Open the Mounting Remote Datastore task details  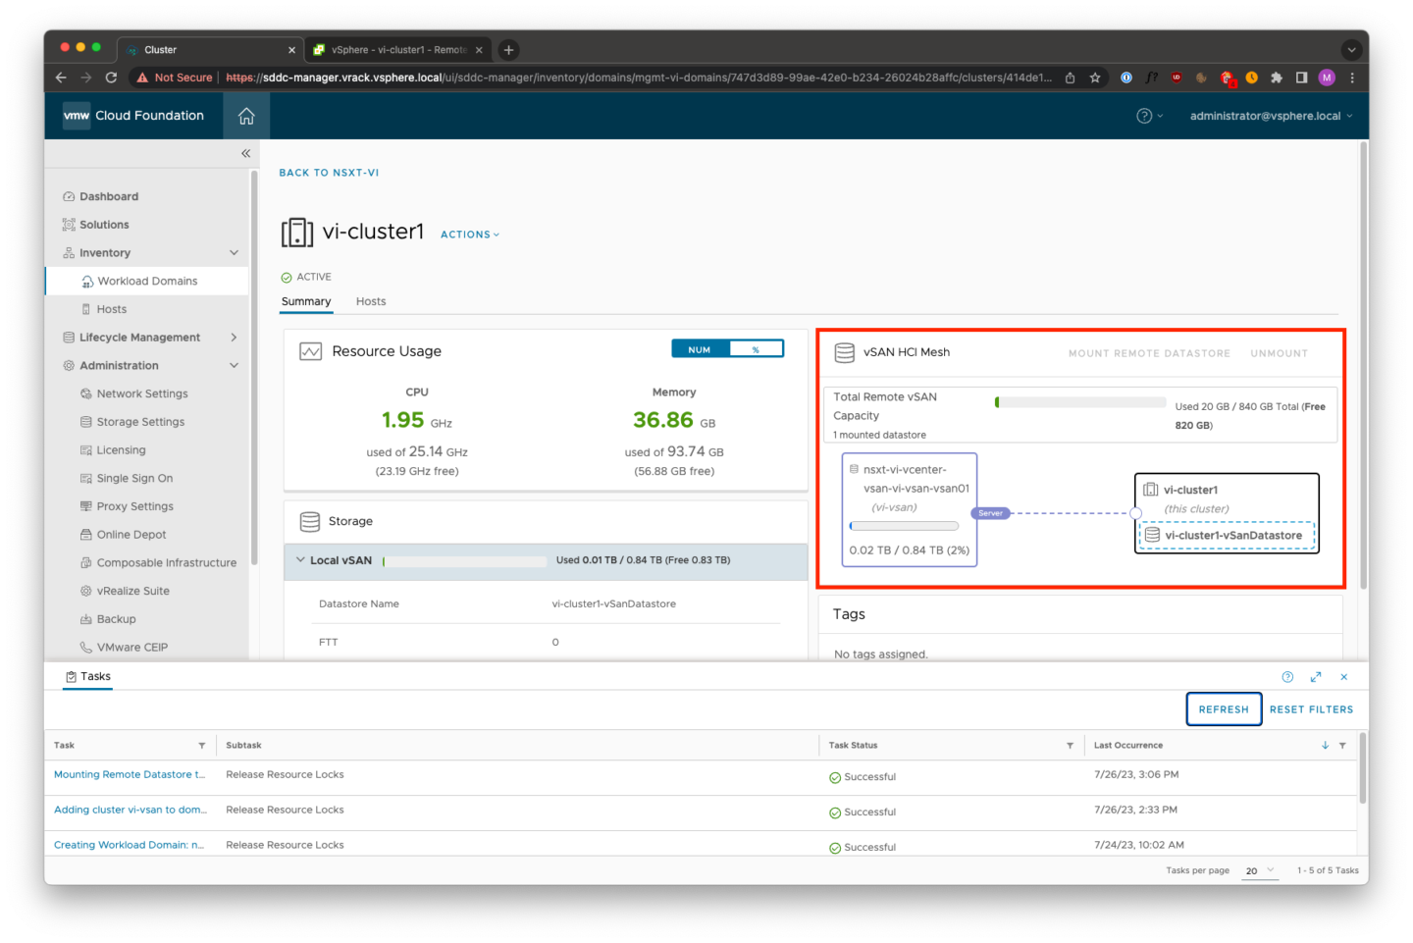[x=130, y=774]
